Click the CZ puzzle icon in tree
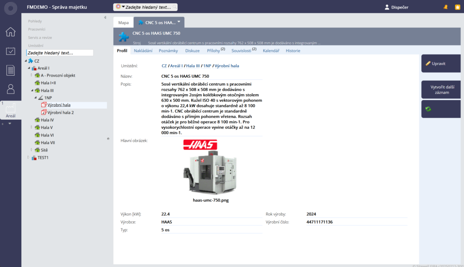Image resolution: width=464 pixels, height=267 pixels. coord(31,61)
